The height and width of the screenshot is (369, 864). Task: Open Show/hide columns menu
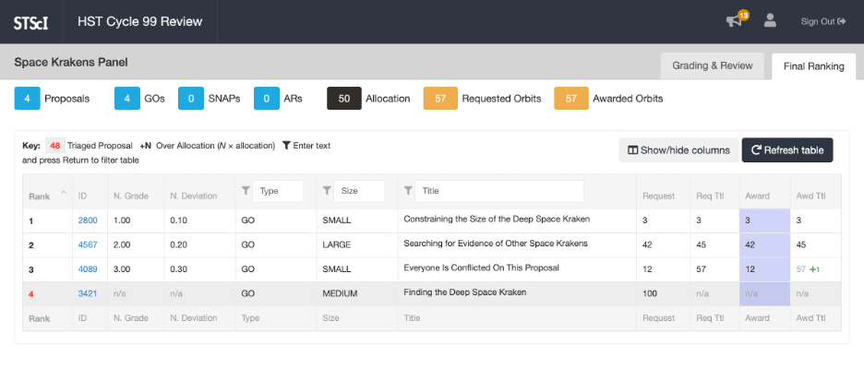[x=678, y=150]
